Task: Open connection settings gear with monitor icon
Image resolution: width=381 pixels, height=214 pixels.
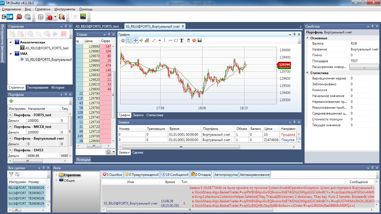Action: 28,17
